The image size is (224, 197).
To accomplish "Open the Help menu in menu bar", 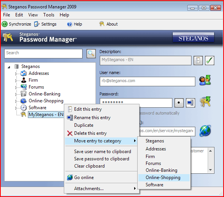I will click(x=64, y=15).
